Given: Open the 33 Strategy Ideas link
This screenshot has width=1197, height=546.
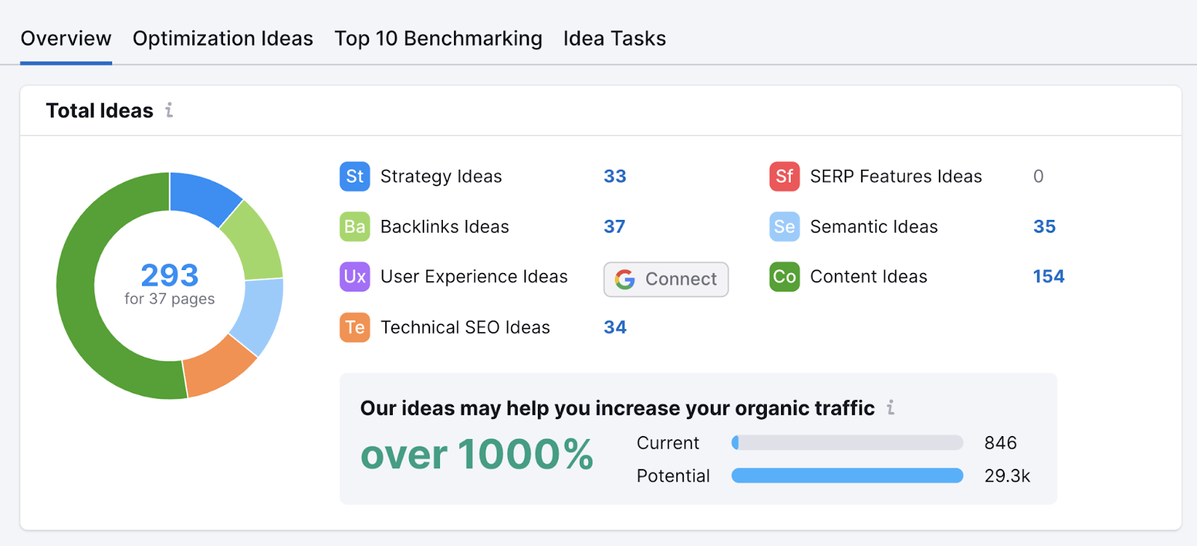Looking at the screenshot, I should [x=614, y=177].
